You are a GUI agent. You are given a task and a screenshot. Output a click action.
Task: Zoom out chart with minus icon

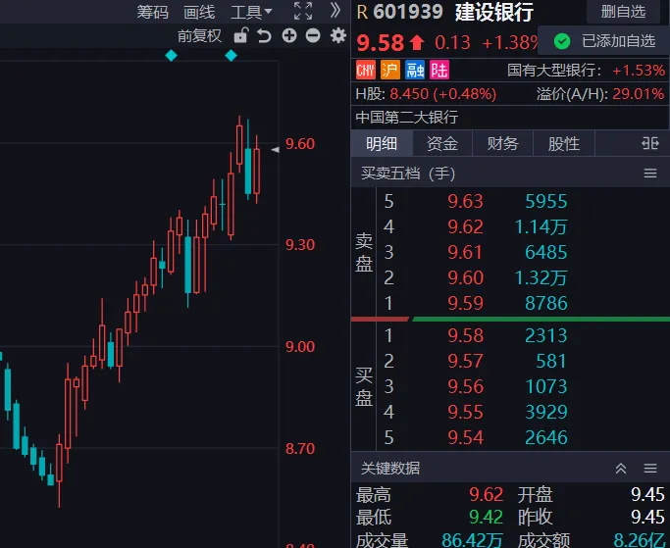313,35
